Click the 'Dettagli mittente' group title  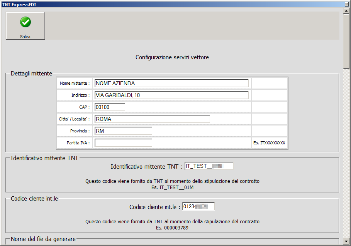[x=31, y=74]
